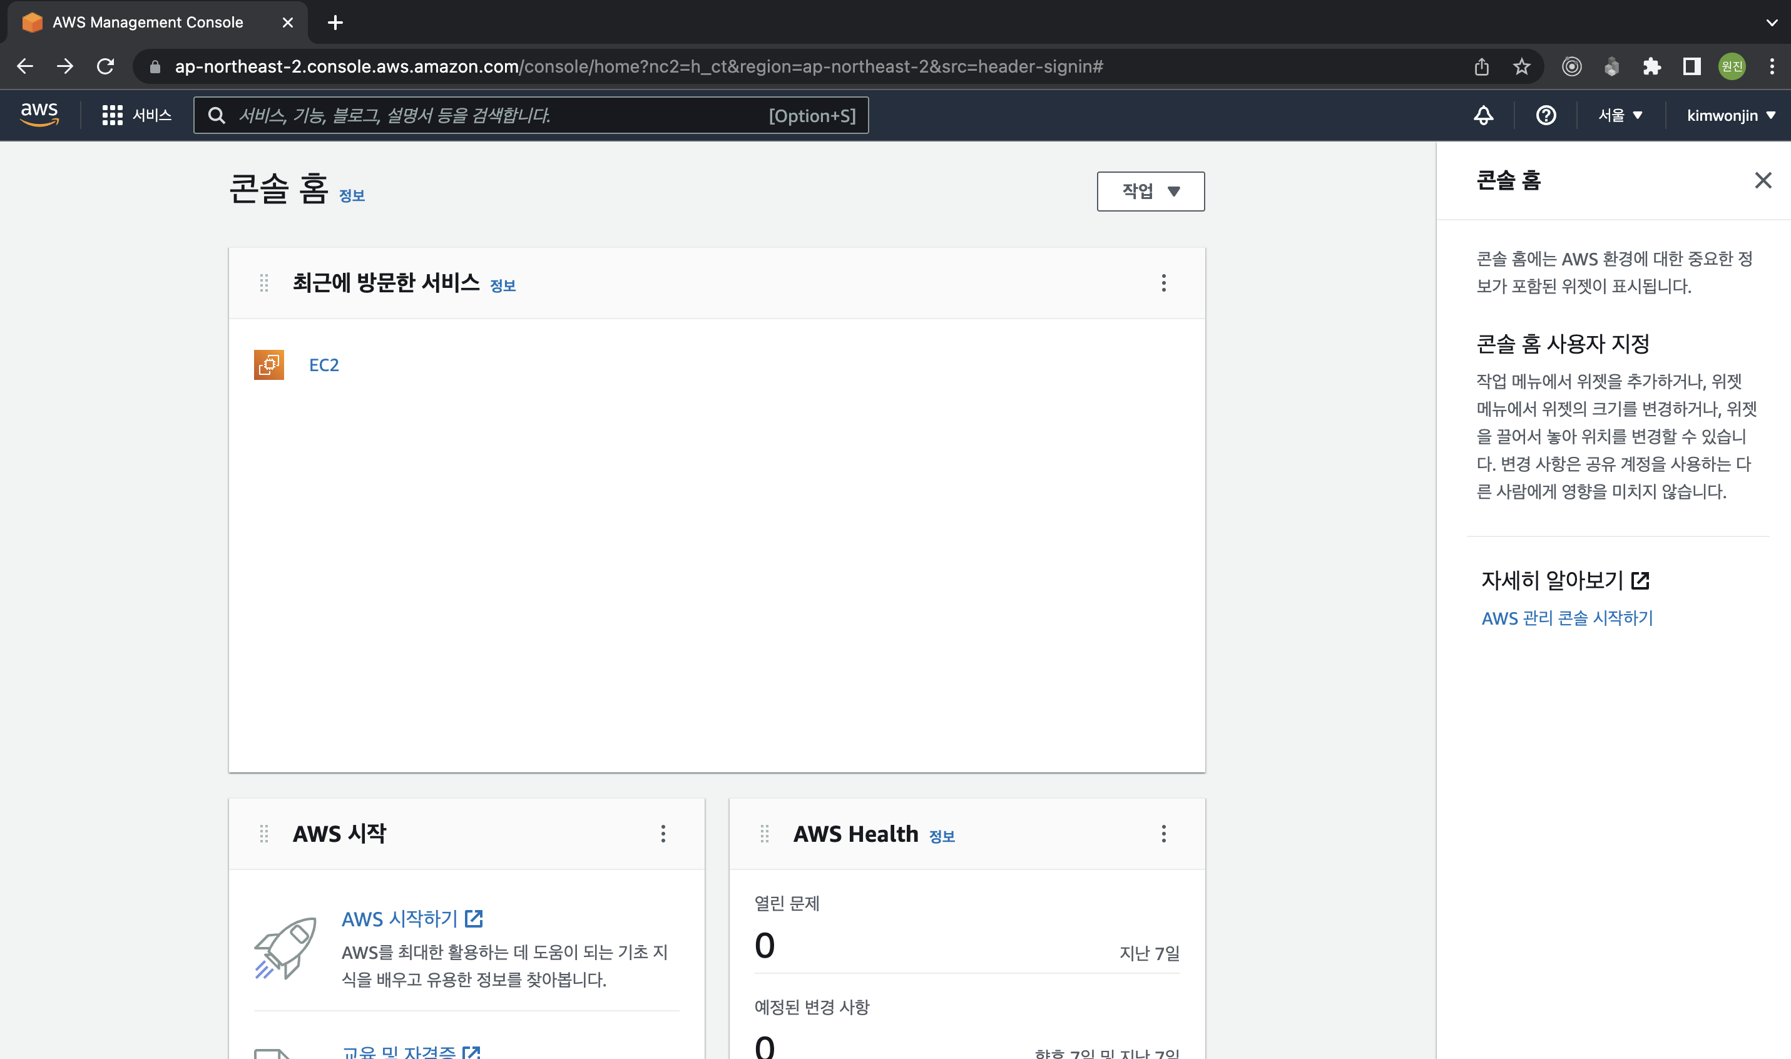1791x1059 pixels.
Task: Open the notifications bell
Action: [x=1483, y=115]
